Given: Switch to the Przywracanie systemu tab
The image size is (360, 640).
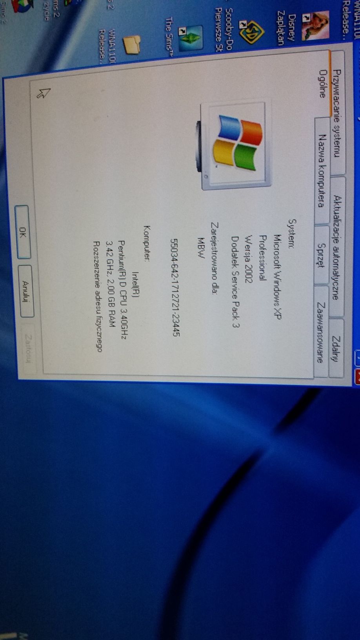Looking at the screenshot, I should pos(338,113).
